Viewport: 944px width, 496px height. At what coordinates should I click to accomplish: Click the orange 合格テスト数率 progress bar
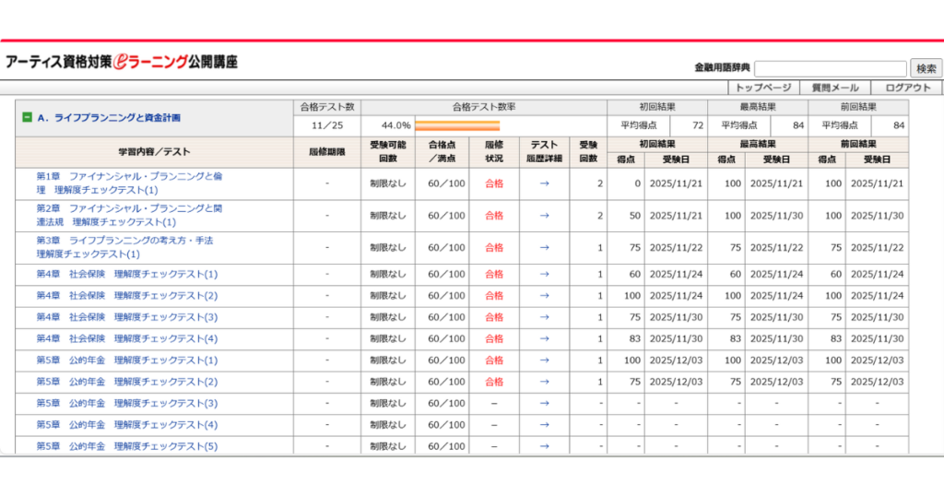(457, 125)
